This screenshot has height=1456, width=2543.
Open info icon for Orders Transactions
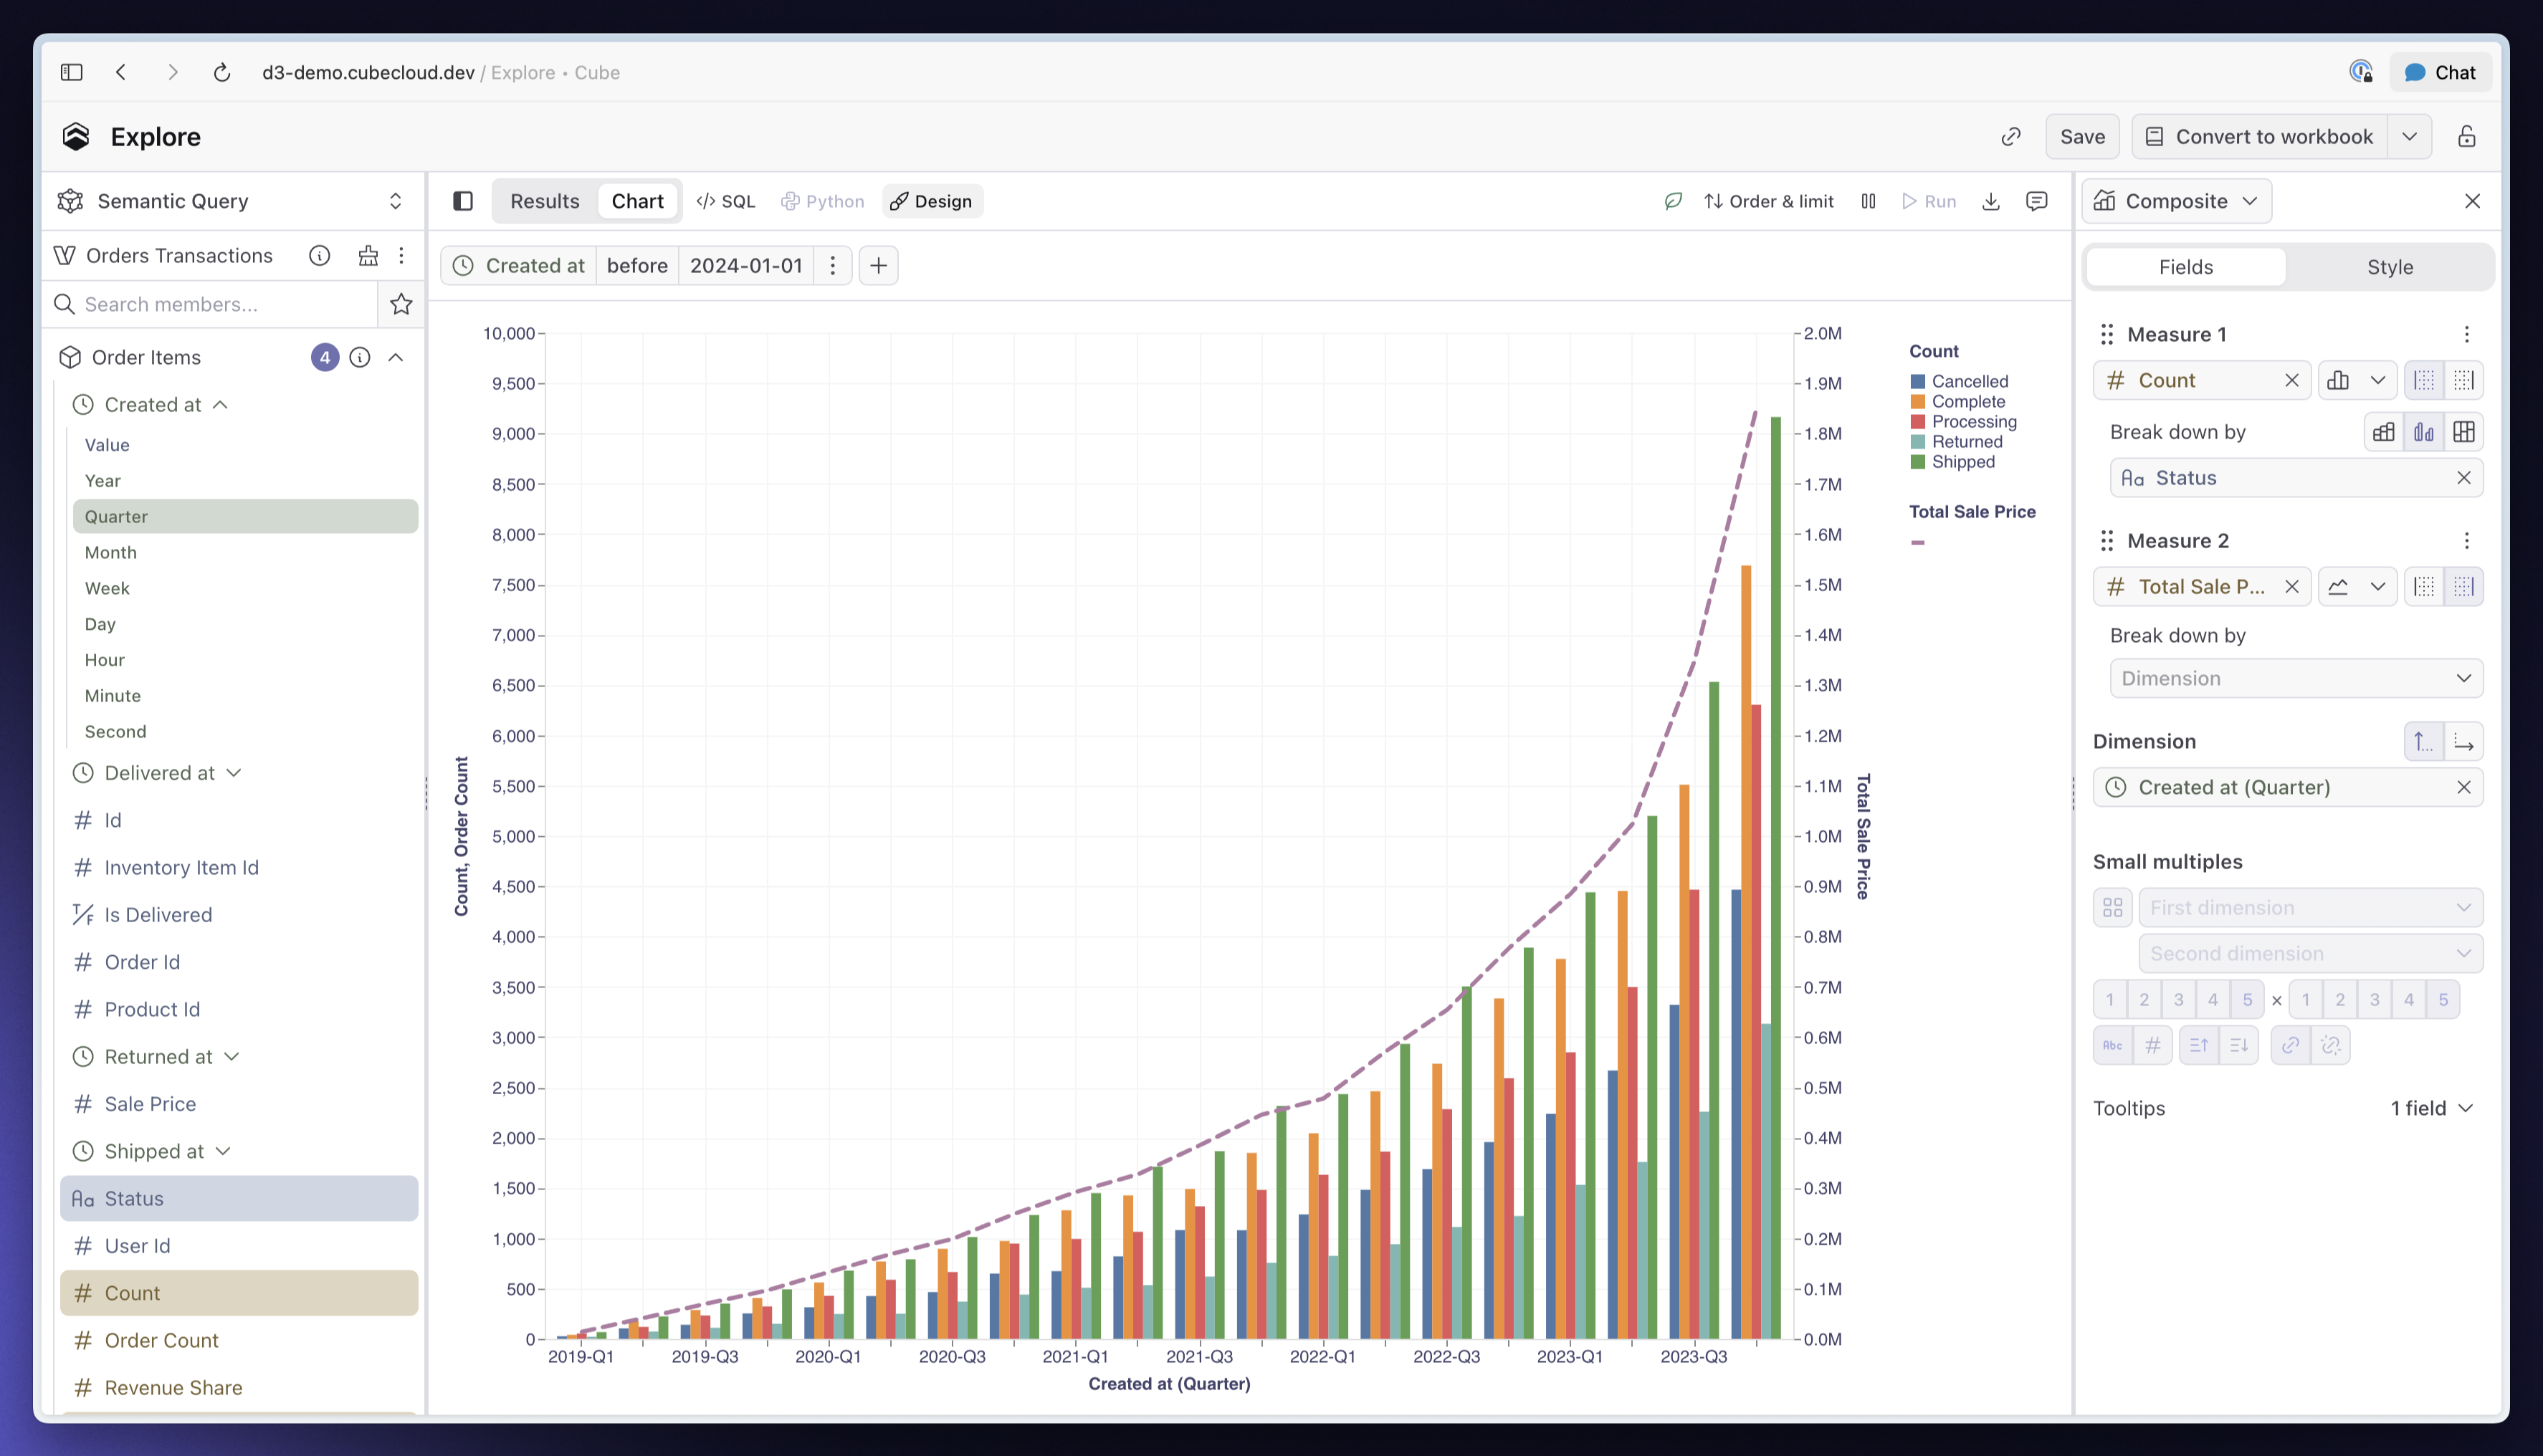[x=320, y=256]
